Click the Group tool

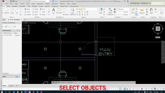pyautogui.click(x=133, y=11)
